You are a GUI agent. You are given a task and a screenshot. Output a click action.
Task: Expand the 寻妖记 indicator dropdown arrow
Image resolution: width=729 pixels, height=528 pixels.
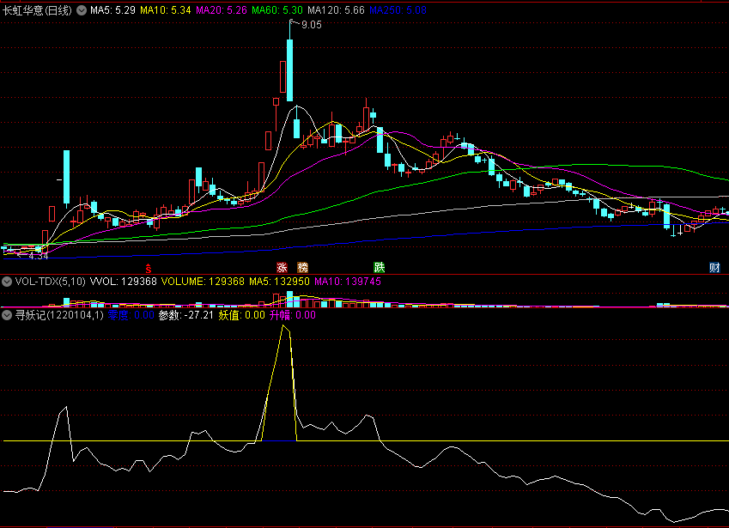(x=7, y=315)
